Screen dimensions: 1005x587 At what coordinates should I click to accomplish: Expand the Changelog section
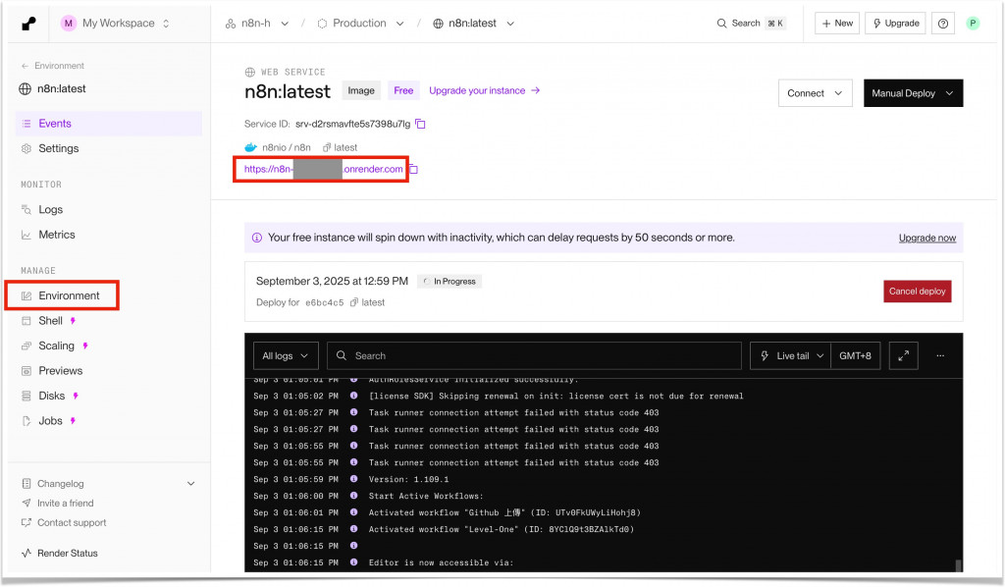(108, 483)
